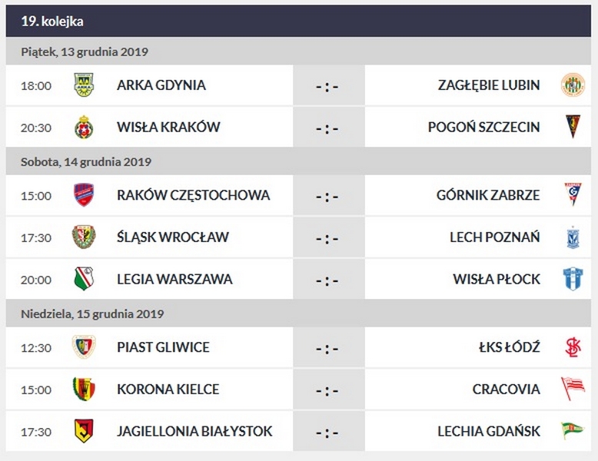Click the ŁKS Łódź club crest
Viewport: 598px width, 461px height.
pos(573,347)
